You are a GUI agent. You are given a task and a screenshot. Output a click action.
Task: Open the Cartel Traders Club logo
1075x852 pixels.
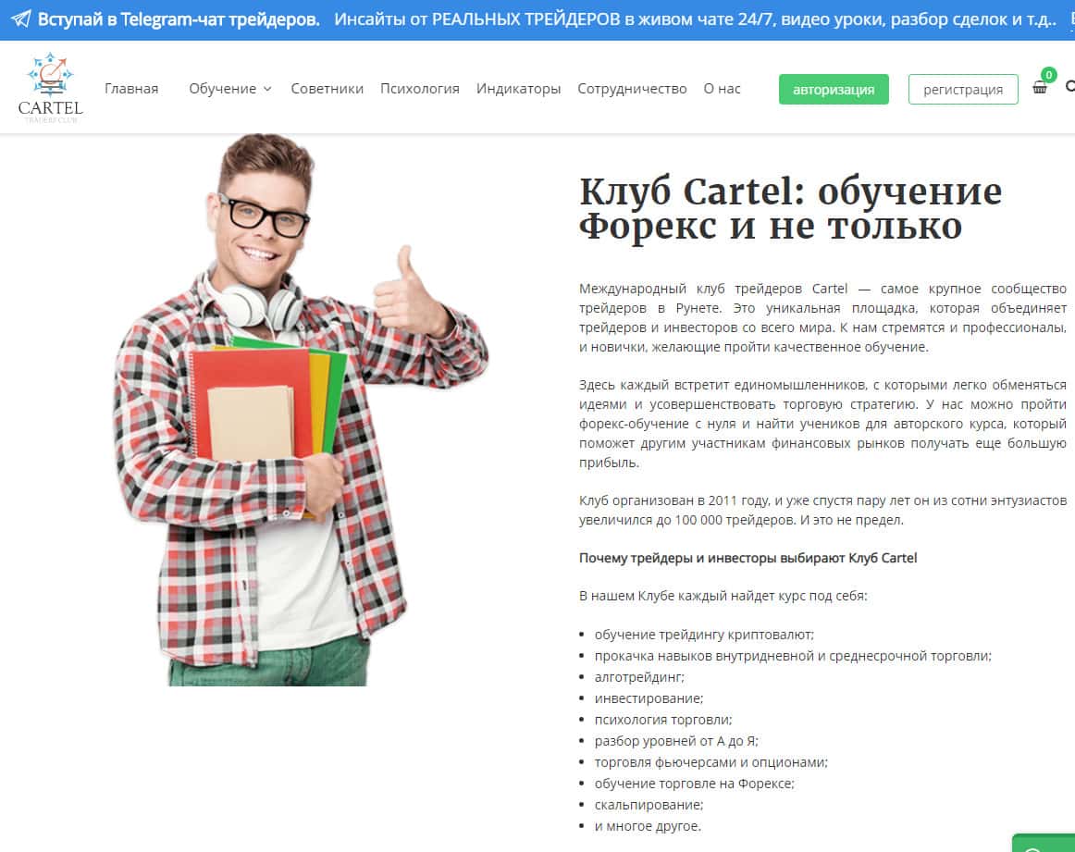tap(50, 88)
